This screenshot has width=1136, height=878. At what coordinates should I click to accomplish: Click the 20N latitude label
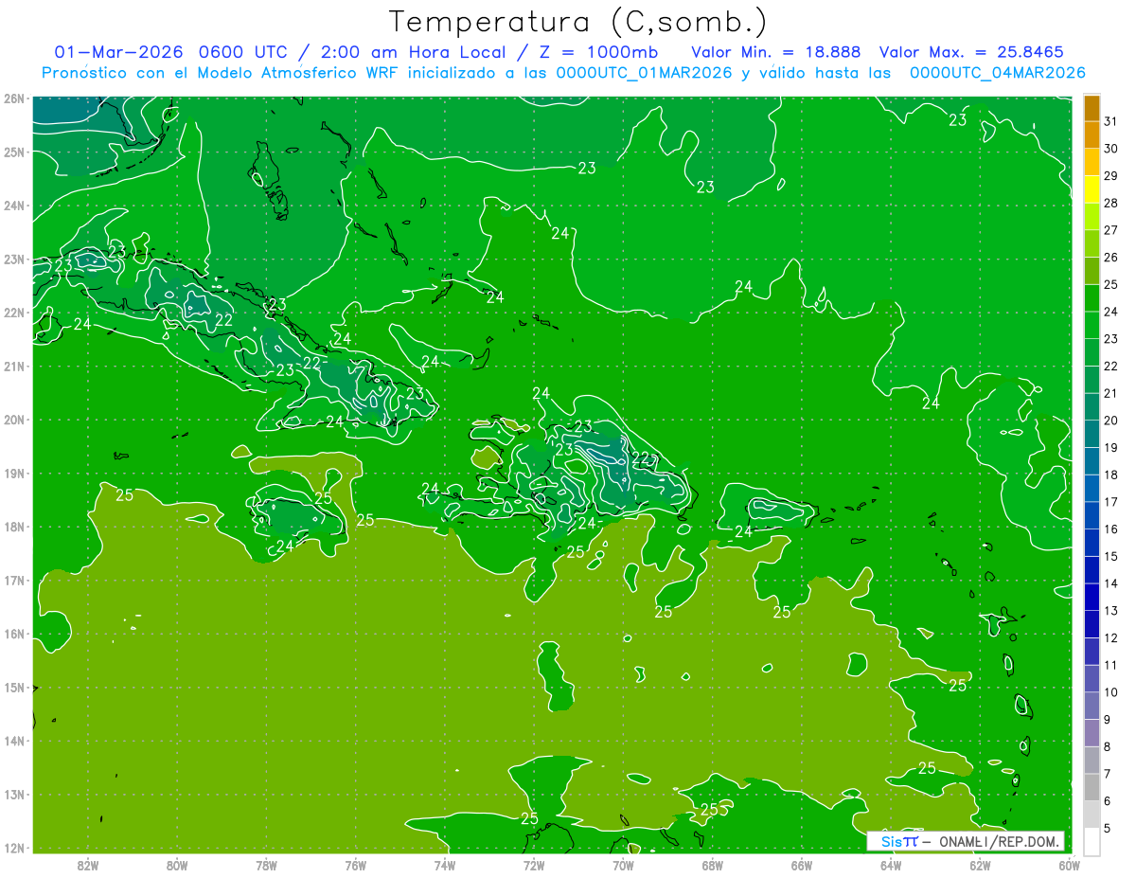click(x=14, y=420)
